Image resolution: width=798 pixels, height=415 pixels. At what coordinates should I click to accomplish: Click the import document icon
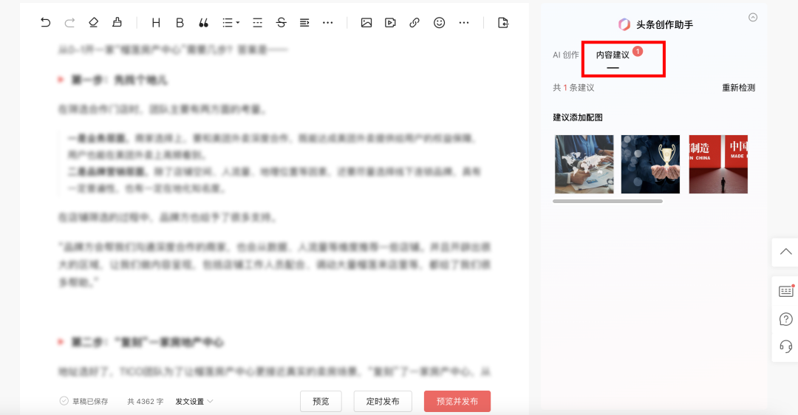503,23
